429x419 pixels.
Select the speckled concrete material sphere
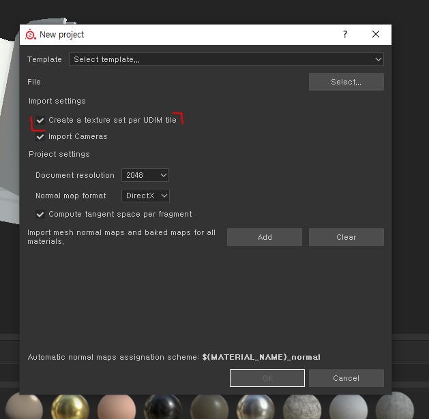[302, 407]
